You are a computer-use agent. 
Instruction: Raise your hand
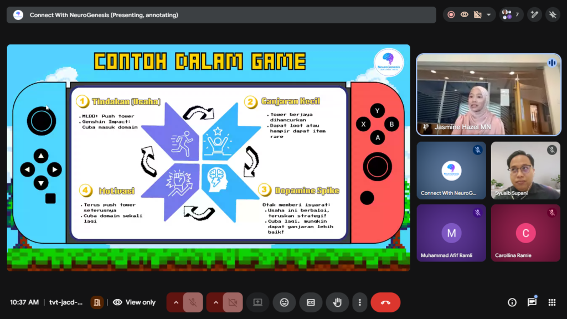pyautogui.click(x=337, y=302)
